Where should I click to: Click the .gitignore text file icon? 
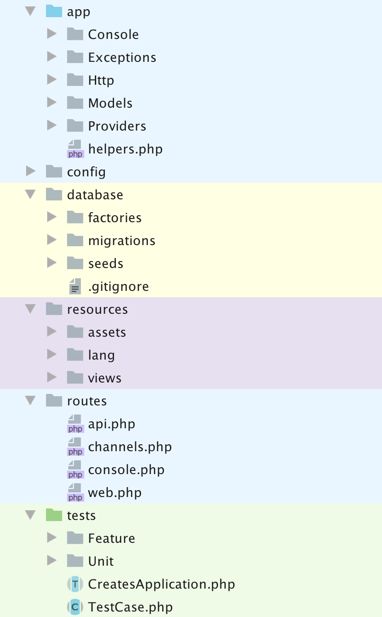point(75,286)
